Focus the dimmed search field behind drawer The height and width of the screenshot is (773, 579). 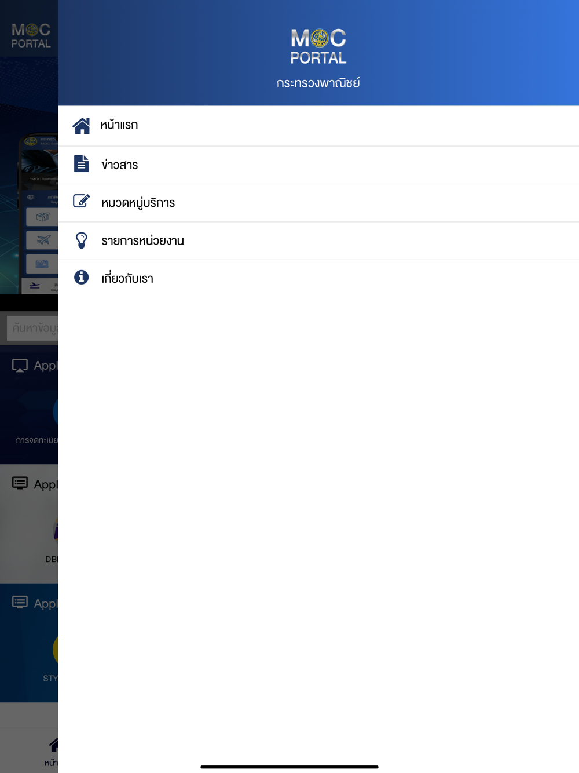(32, 328)
